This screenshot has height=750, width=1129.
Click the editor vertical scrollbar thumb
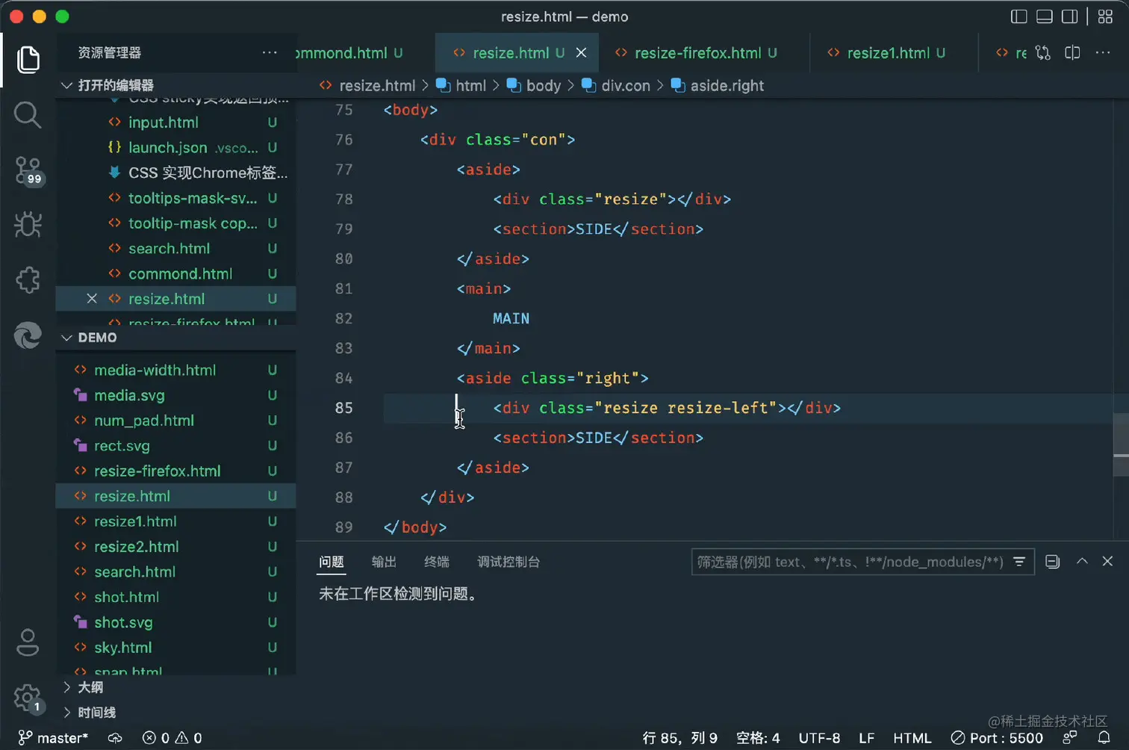pos(1121,445)
